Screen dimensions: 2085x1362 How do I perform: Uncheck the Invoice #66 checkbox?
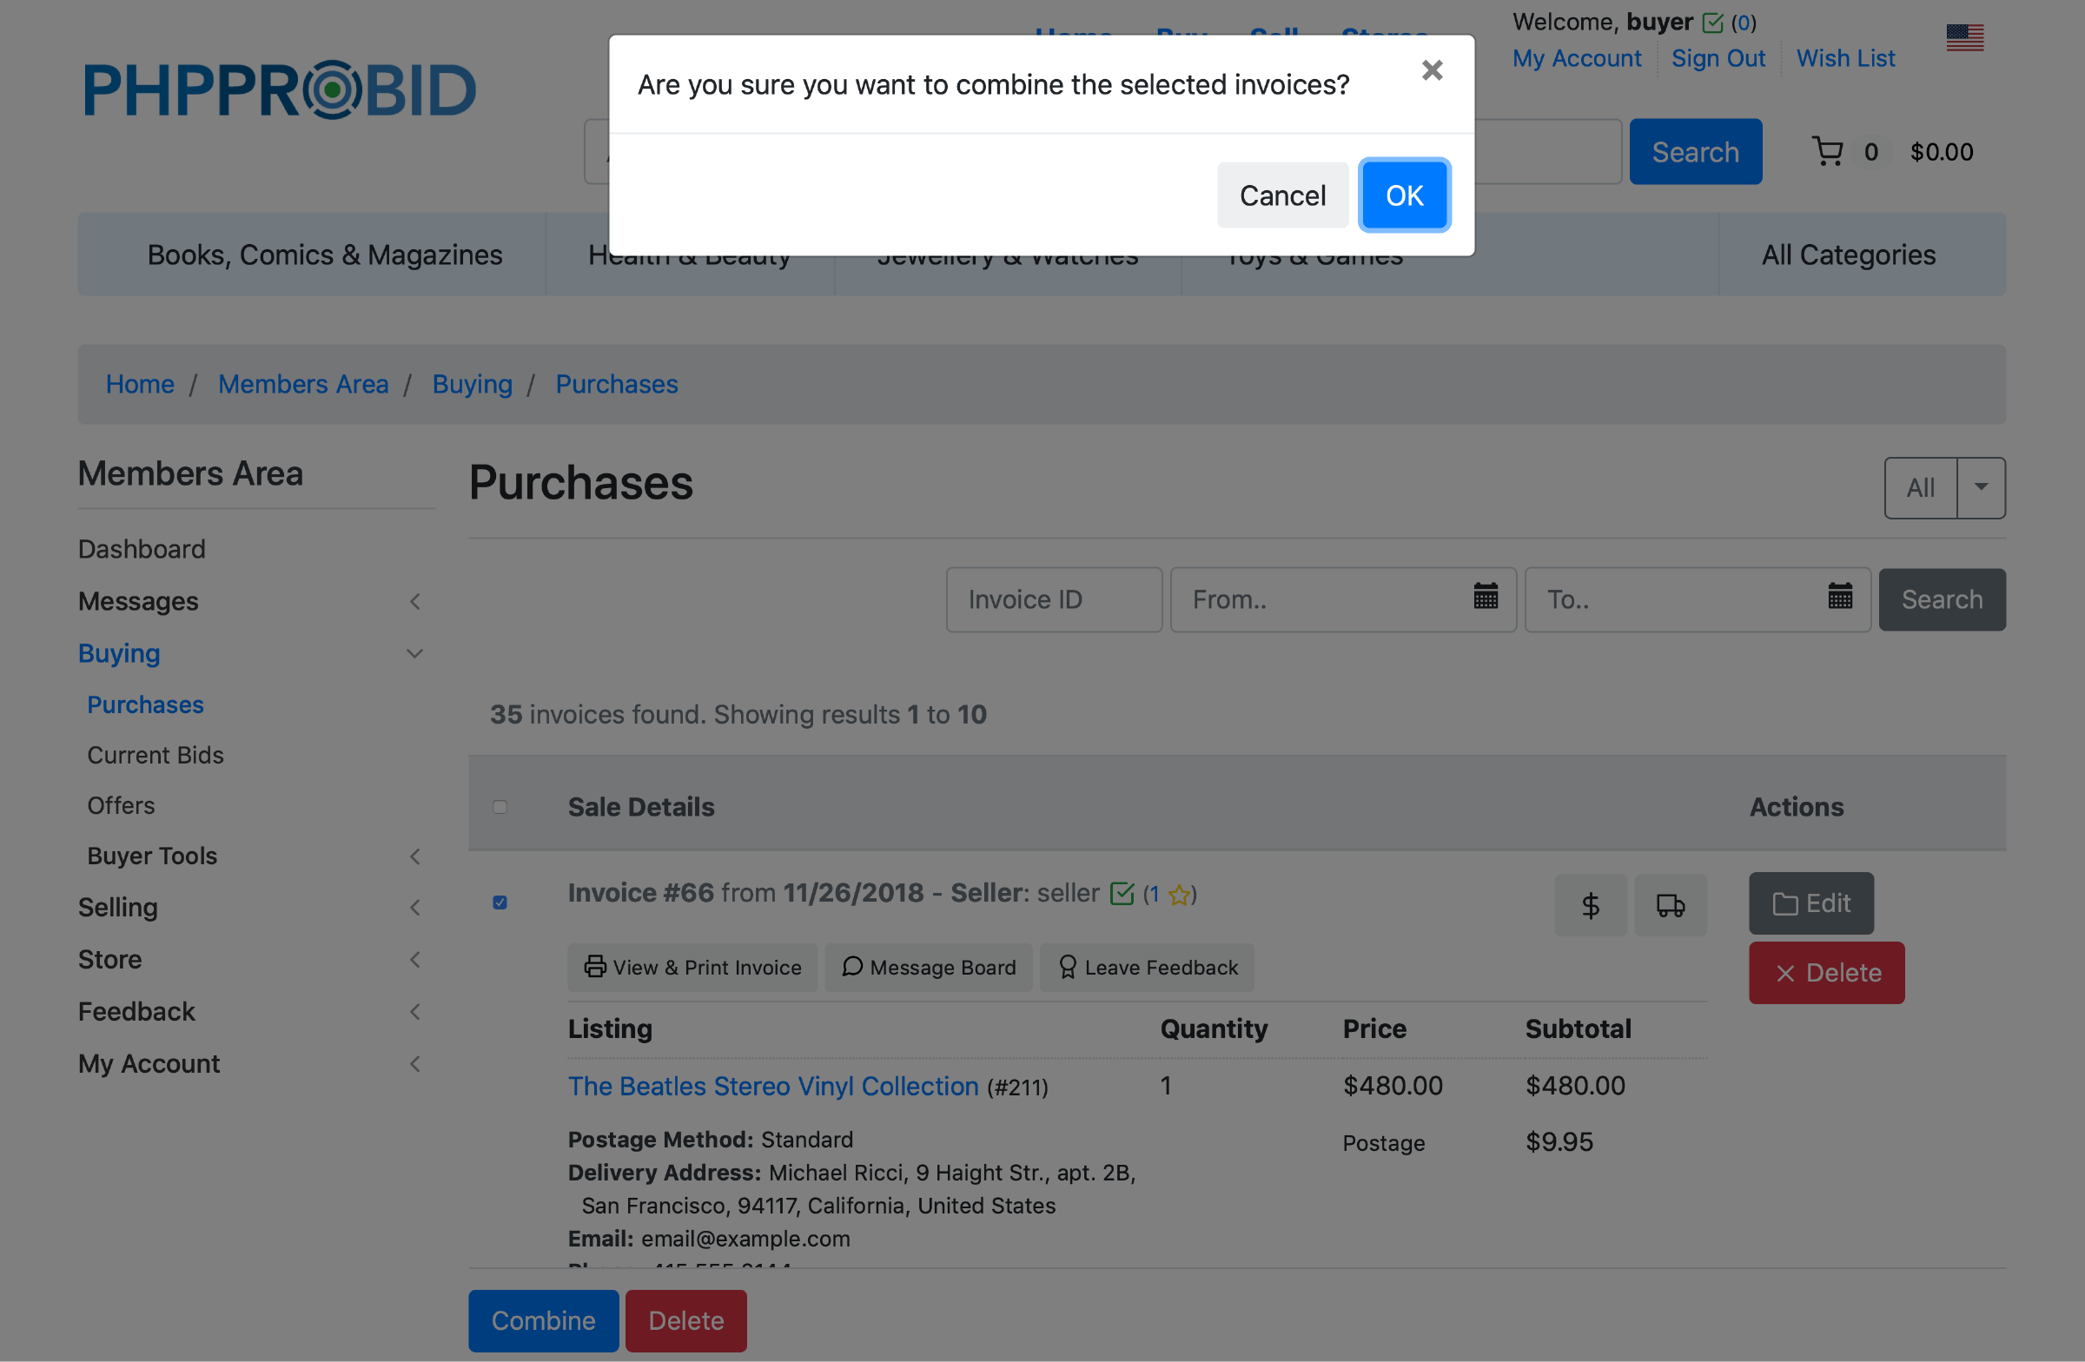[x=500, y=902]
